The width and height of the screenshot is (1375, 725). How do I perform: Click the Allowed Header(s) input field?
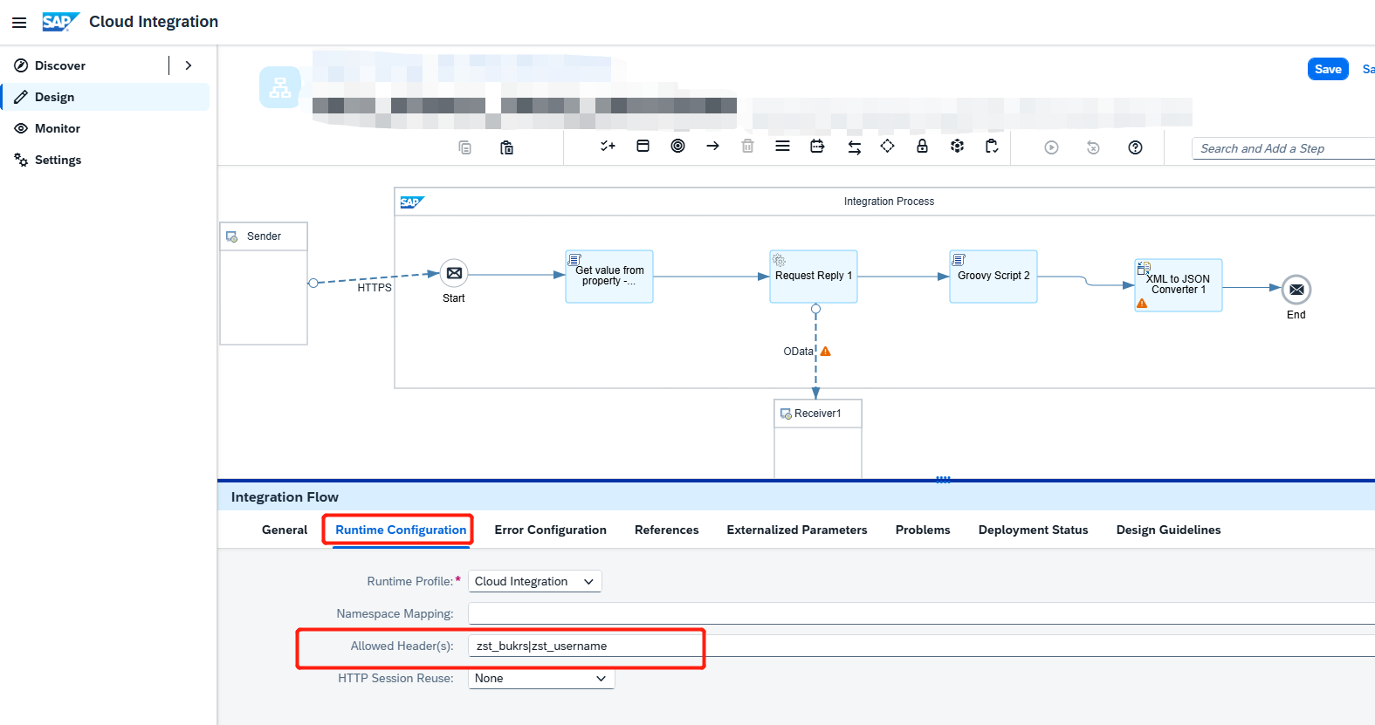point(922,646)
